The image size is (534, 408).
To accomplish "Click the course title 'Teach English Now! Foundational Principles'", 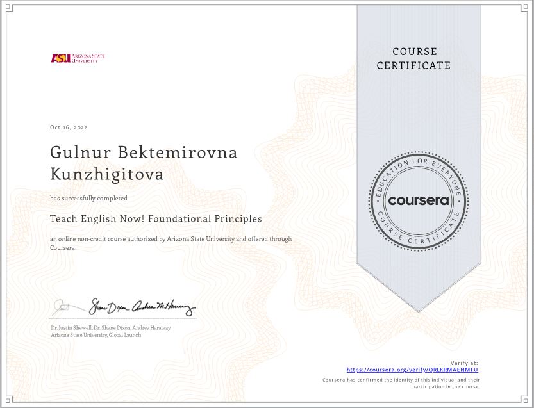I will [x=156, y=219].
